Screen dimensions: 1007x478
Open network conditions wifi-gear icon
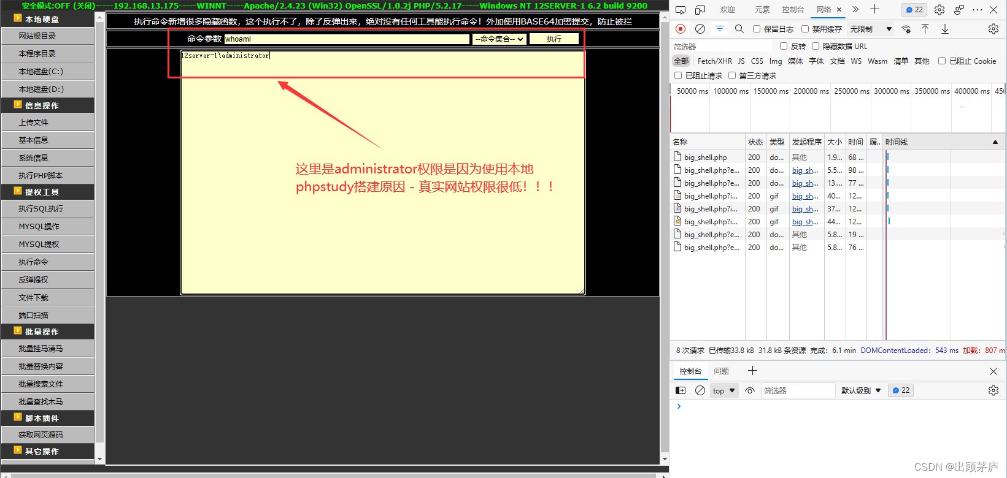pos(906,29)
